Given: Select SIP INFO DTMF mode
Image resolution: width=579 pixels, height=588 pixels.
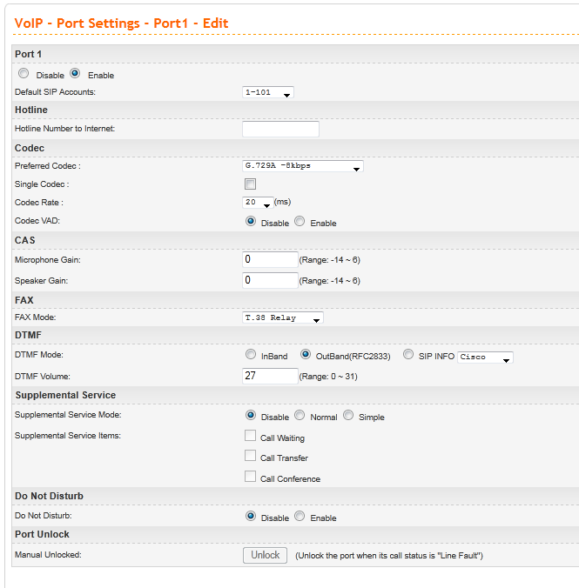Looking at the screenshot, I should tap(409, 355).
